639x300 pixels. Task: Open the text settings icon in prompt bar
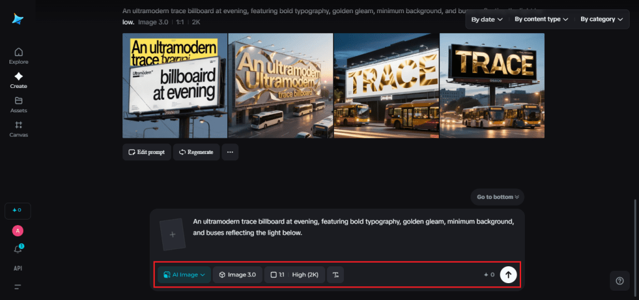point(336,274)
